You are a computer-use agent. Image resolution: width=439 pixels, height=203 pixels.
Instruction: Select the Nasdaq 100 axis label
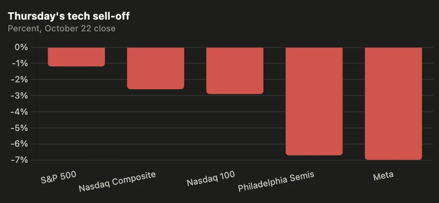[x=211, y=178]
